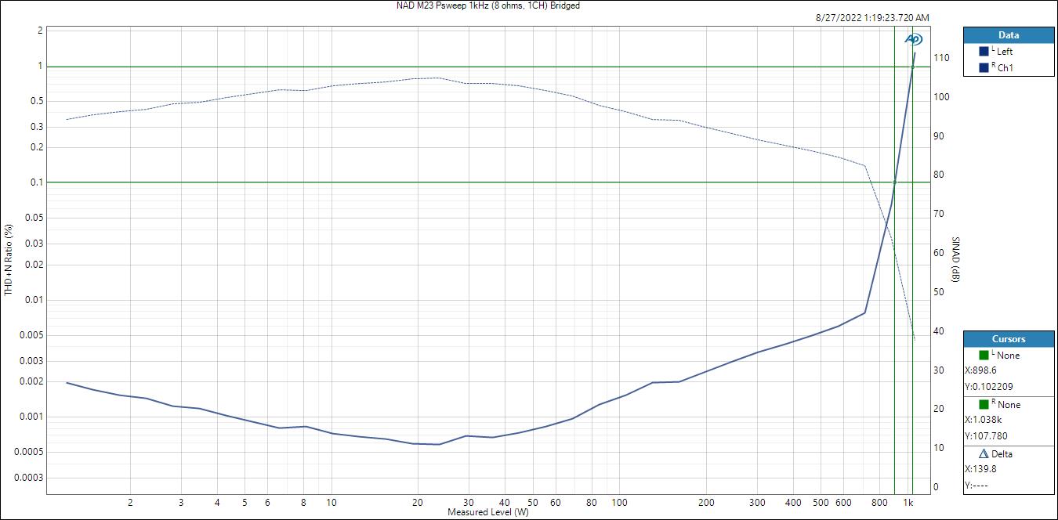The image size is (1058, 520).
Task: Click the cursor marker at 1% intersection
Action: pos(912,67)
